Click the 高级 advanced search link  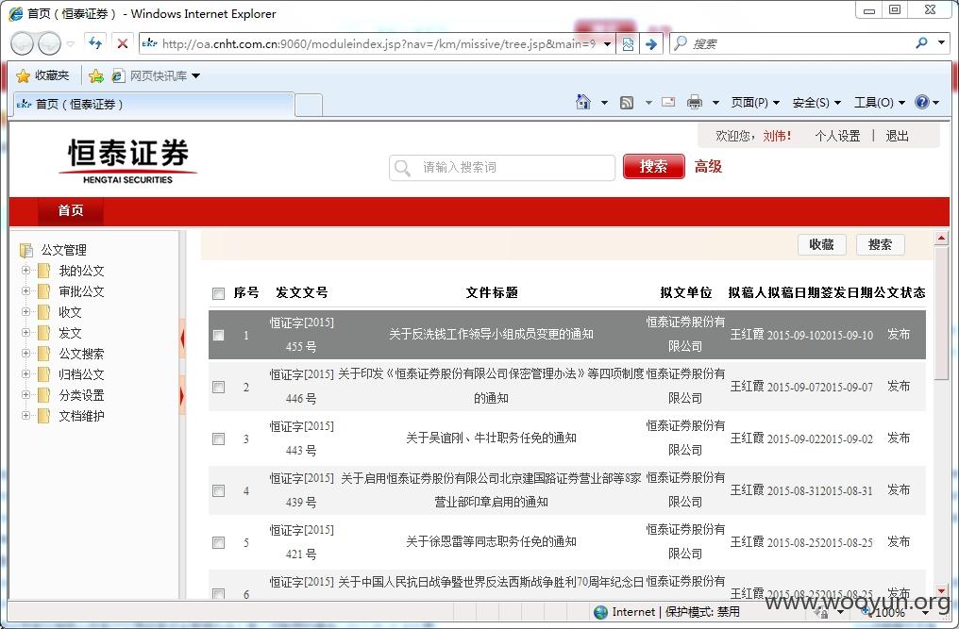pos(708,166)
